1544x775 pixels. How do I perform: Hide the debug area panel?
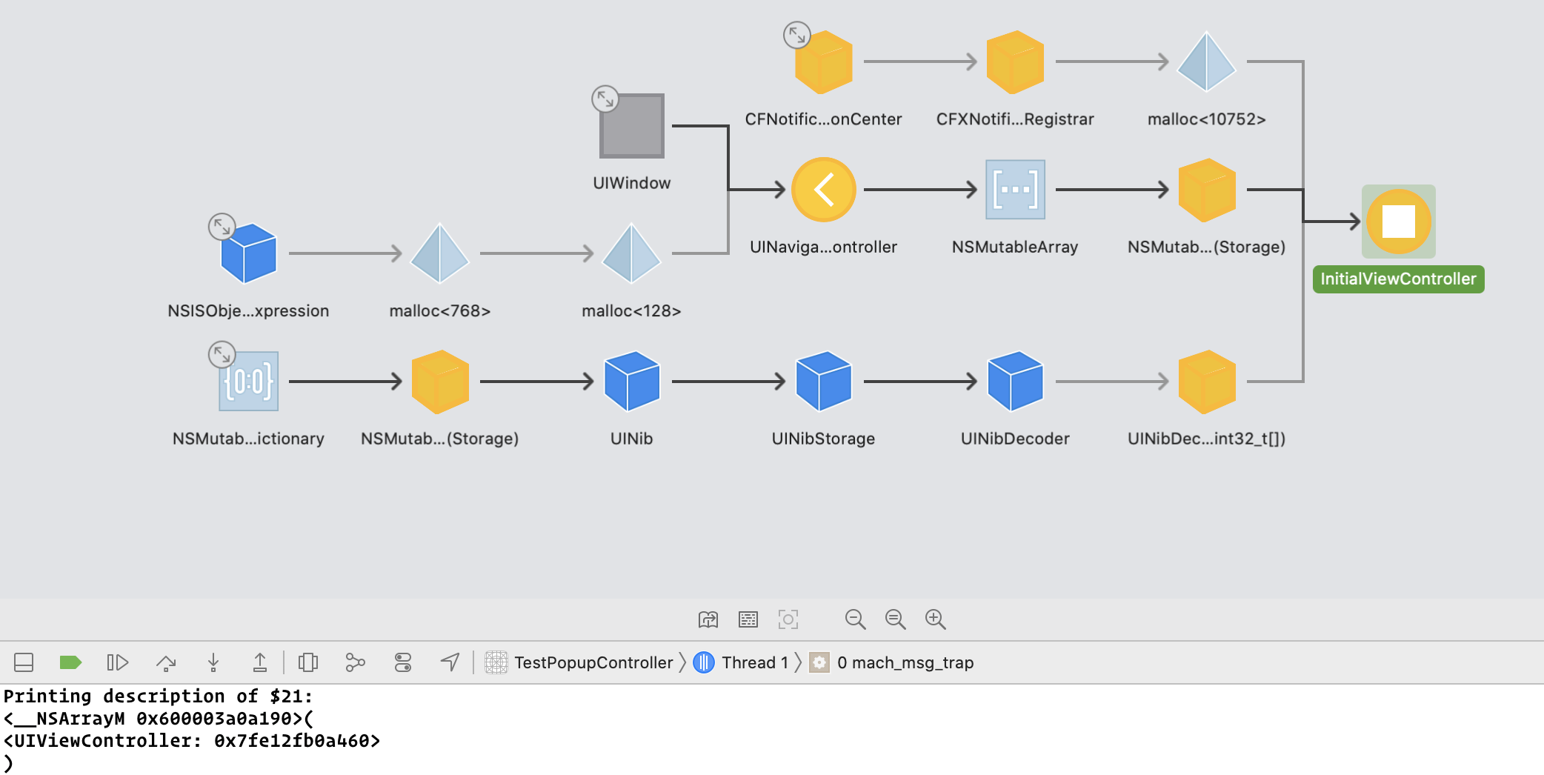coord(24,662)
